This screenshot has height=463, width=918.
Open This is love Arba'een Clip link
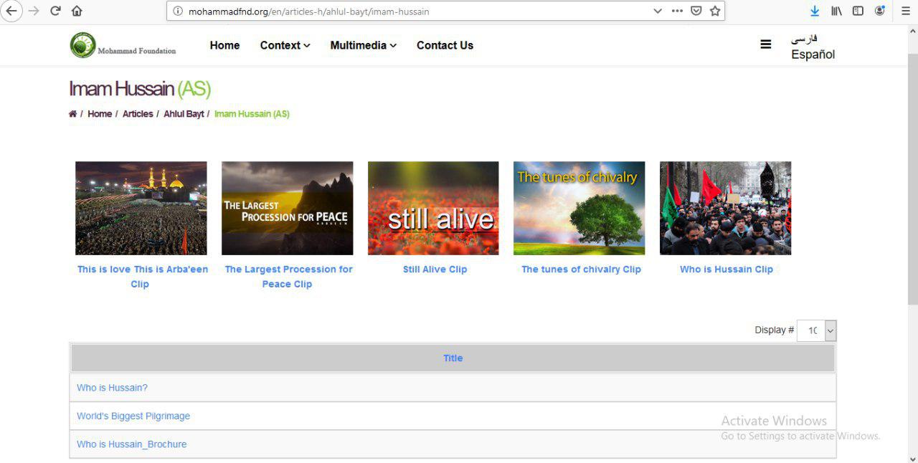click(142, 277)
